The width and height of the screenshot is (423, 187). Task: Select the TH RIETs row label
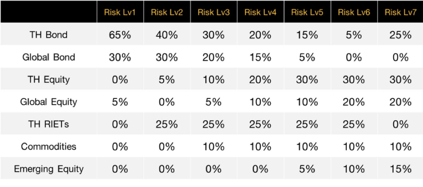49,125
